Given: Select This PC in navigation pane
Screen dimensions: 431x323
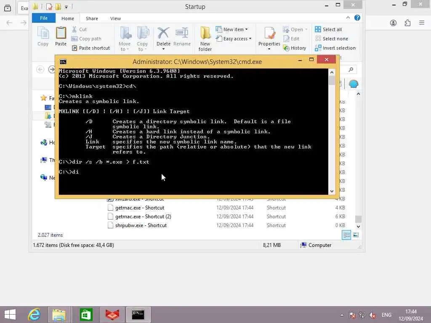Looking at the screenshot, I should [47, 160].
